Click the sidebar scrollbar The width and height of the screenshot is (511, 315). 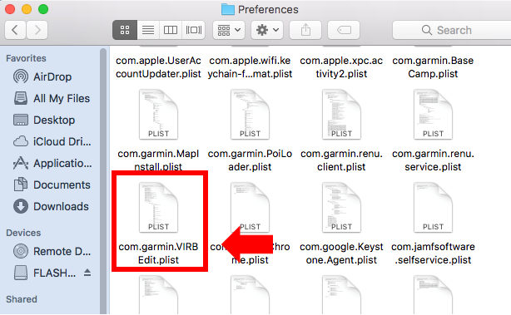103,180
